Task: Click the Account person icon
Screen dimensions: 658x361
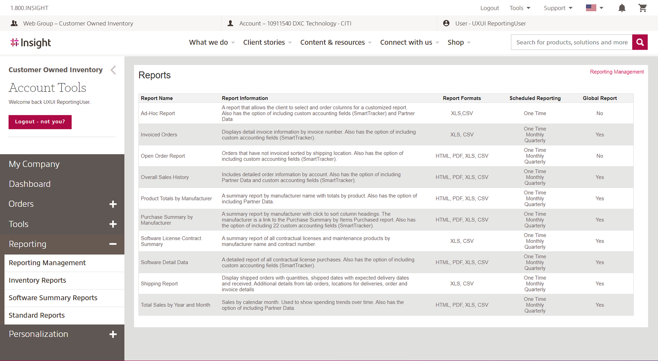Action: [230, 23]
